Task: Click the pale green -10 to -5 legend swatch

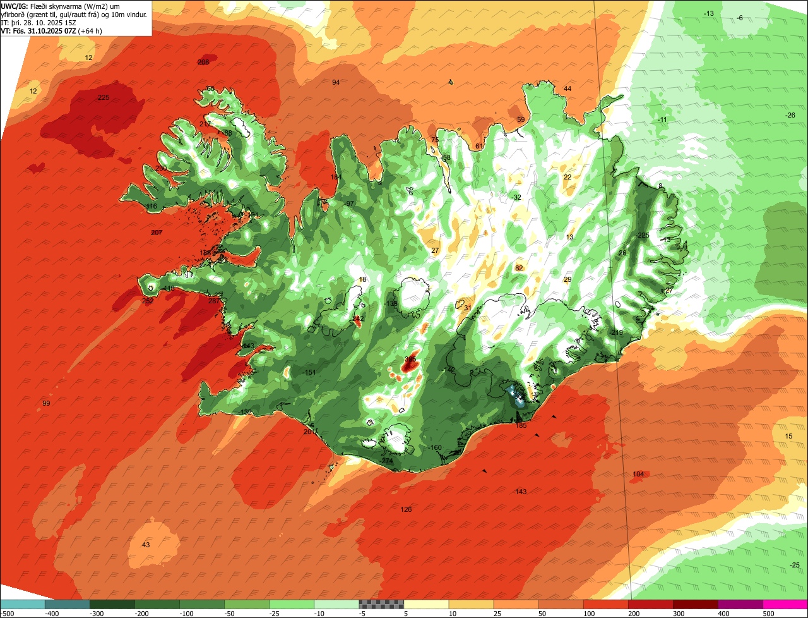Action: click(x=336, y=605)
